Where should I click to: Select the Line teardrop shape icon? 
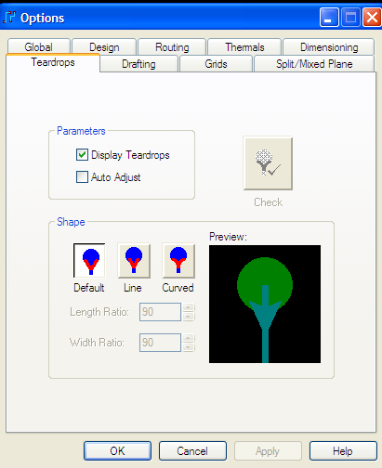pos(134,261)
